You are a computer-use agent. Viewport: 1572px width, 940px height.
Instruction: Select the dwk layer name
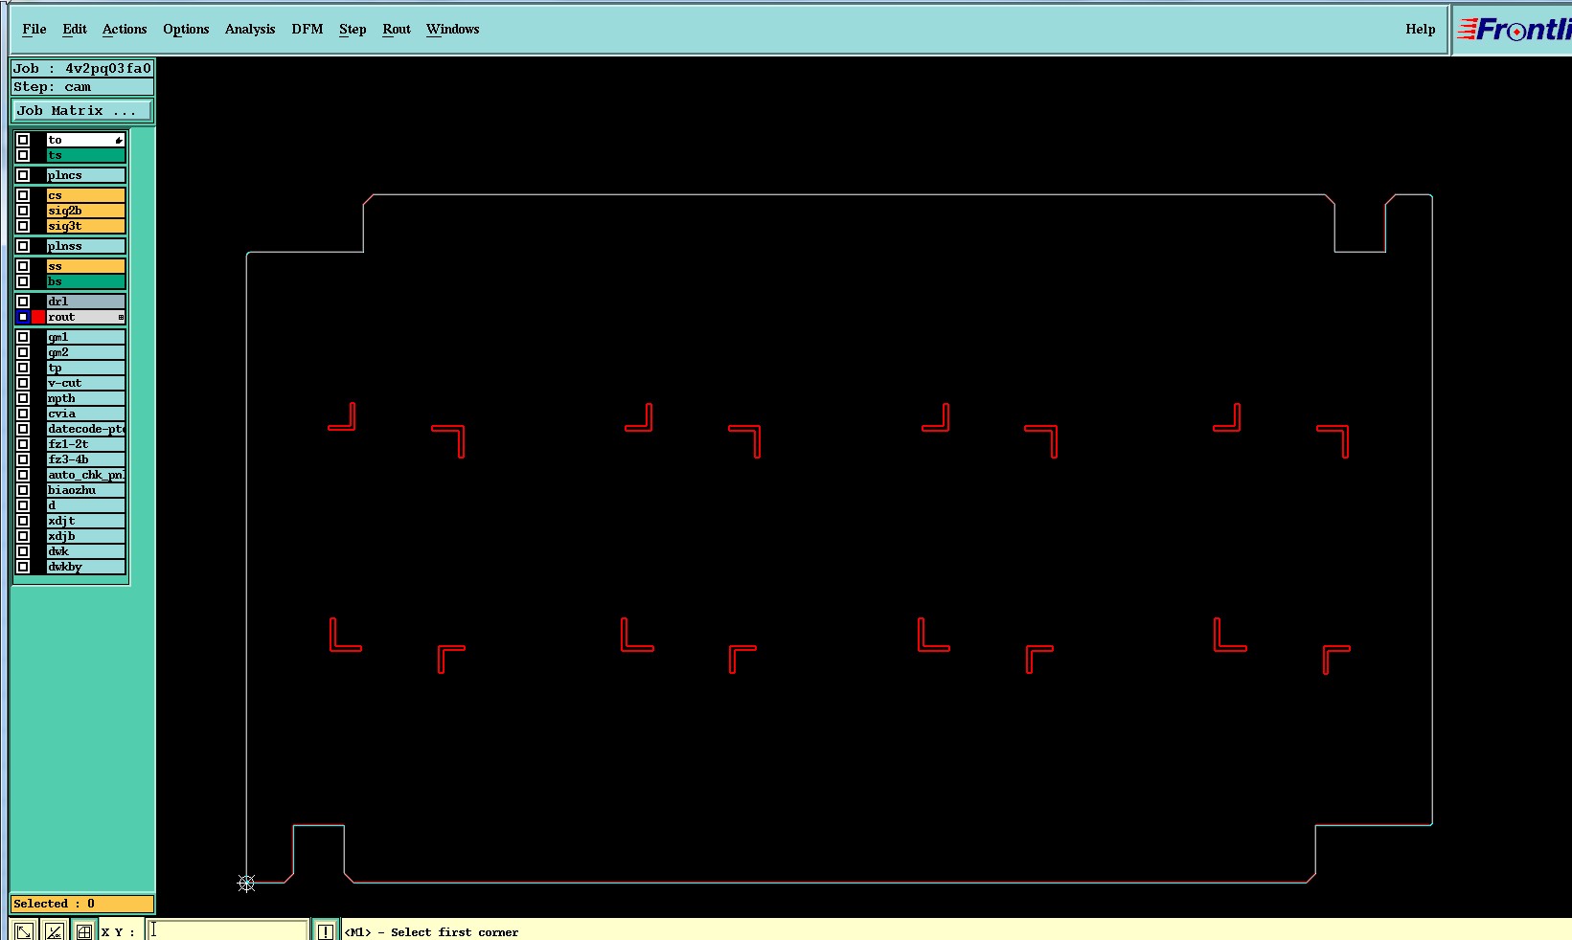[x=86, y=551]
